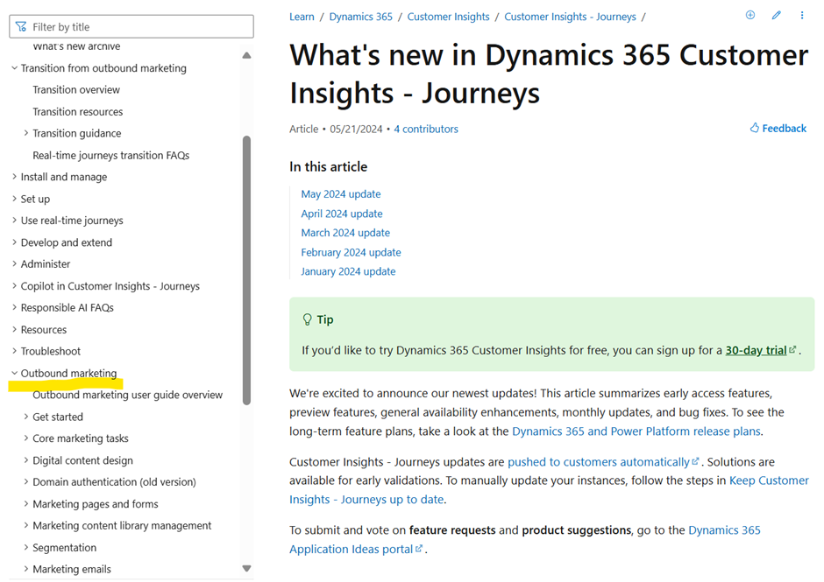Open the 4 contributors link
Image resolution: width=824 pixels, height=582 pixels.
click(x=426, y=130)
